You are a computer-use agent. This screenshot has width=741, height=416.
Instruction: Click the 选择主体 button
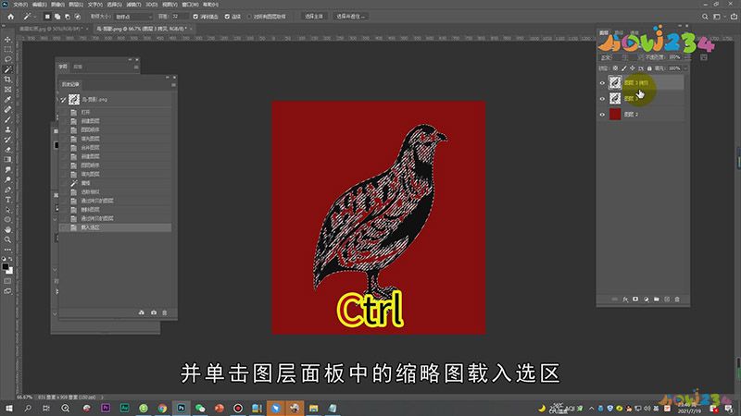pos(314,17)
